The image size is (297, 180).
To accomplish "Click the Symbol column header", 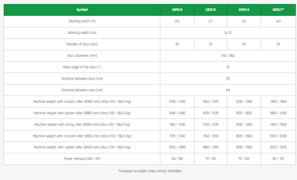I will [x=82, y=10].
